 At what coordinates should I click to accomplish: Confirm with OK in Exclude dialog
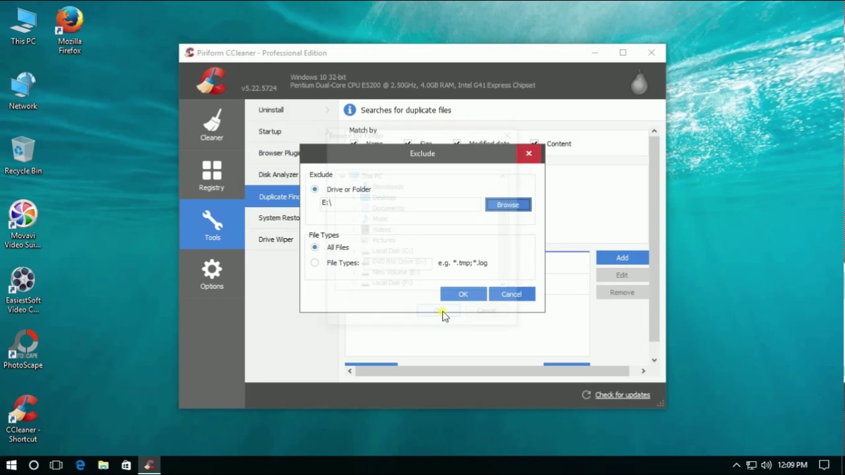(x=463, y=294)
